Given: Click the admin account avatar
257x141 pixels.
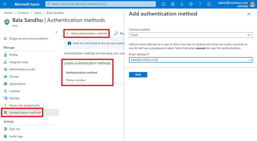Looking at the screenshot, I should click(252, 4).
